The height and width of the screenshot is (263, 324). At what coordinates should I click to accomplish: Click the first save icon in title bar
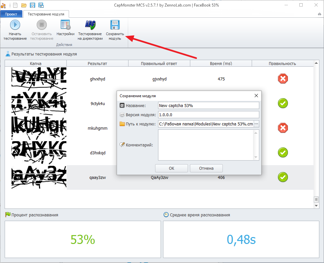[x=33, y=5]
